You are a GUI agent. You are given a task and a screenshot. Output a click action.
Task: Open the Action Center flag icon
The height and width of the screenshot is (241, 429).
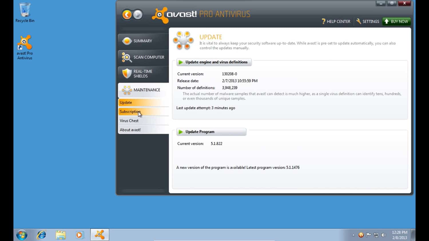click(x=369, y=235)
